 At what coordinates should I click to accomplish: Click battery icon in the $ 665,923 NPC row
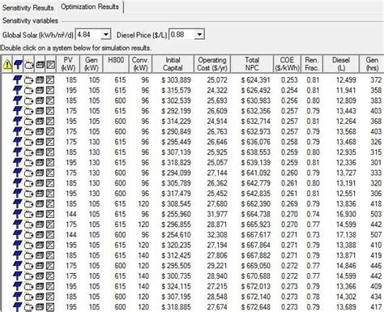pyautogui.click(x=40, y=224)
